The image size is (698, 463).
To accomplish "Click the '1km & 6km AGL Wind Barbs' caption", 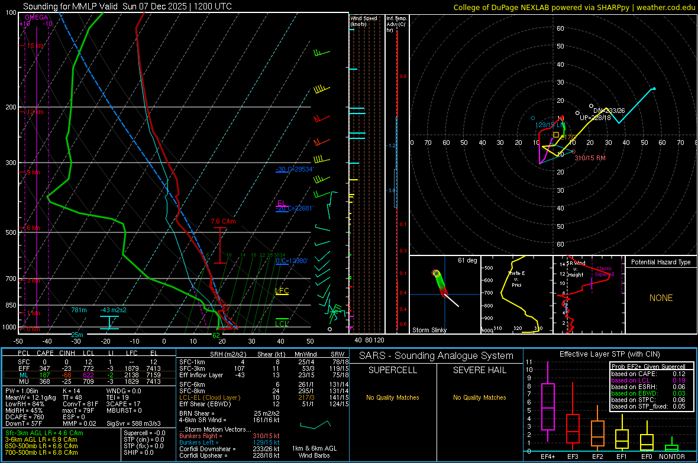I will tap(314, 452).
